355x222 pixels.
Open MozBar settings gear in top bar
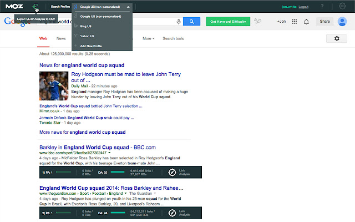[342, 7]
